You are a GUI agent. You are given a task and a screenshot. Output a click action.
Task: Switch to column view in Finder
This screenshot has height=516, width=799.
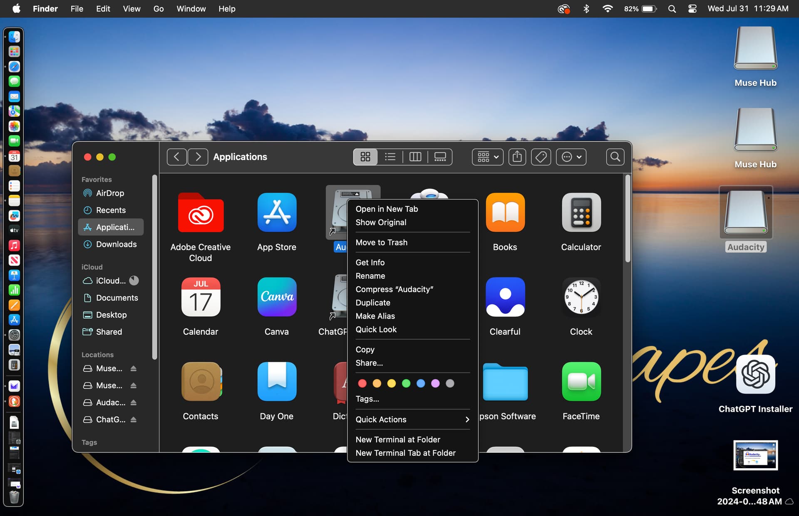(415, 157)
